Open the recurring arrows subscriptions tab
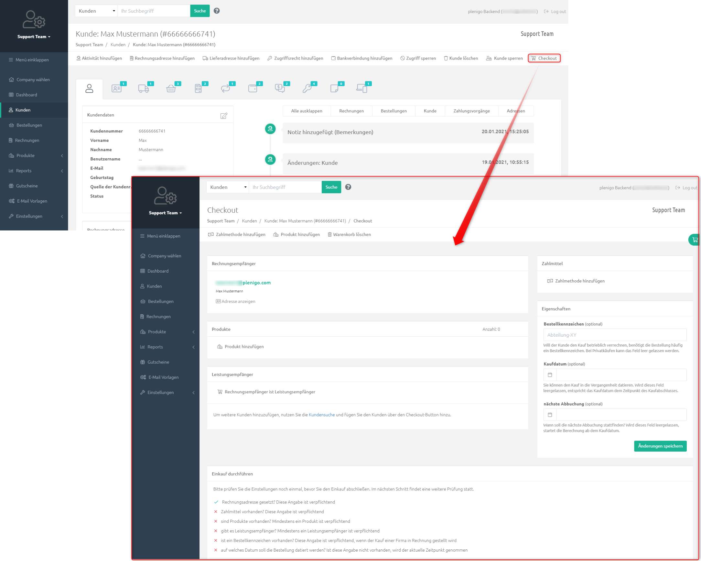The image size is (701, 561). click(x=226, y=88)
